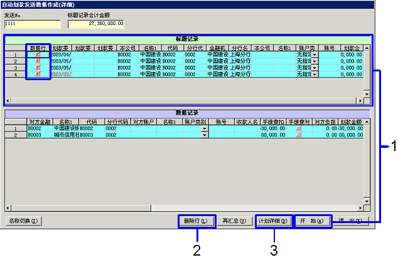Open 计划详细 details

pos(273,221)
